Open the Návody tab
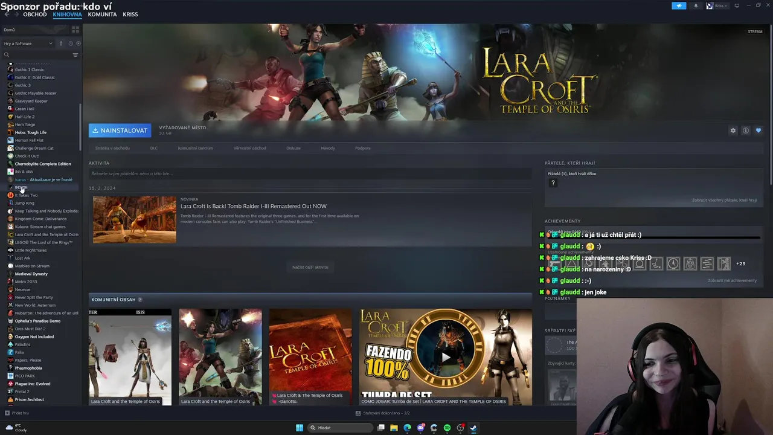This screenshot has height=435, width=773. pyautogui.click(x=328, y=148)
